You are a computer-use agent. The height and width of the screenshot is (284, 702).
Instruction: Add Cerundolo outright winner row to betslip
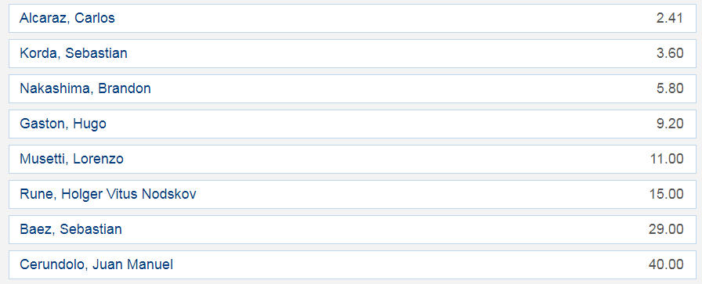353,264
